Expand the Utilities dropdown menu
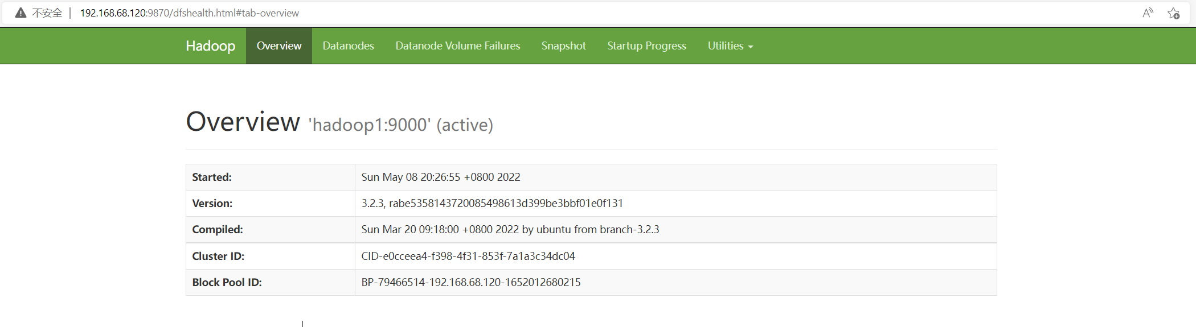 [730, 45]
